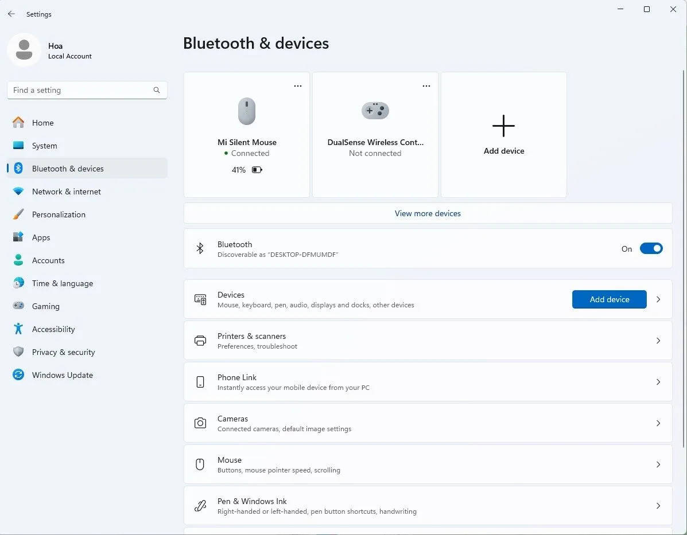Click the Gaming controller sidebar icon
Screen dimensions: 687x535
[x=18, y=306]
